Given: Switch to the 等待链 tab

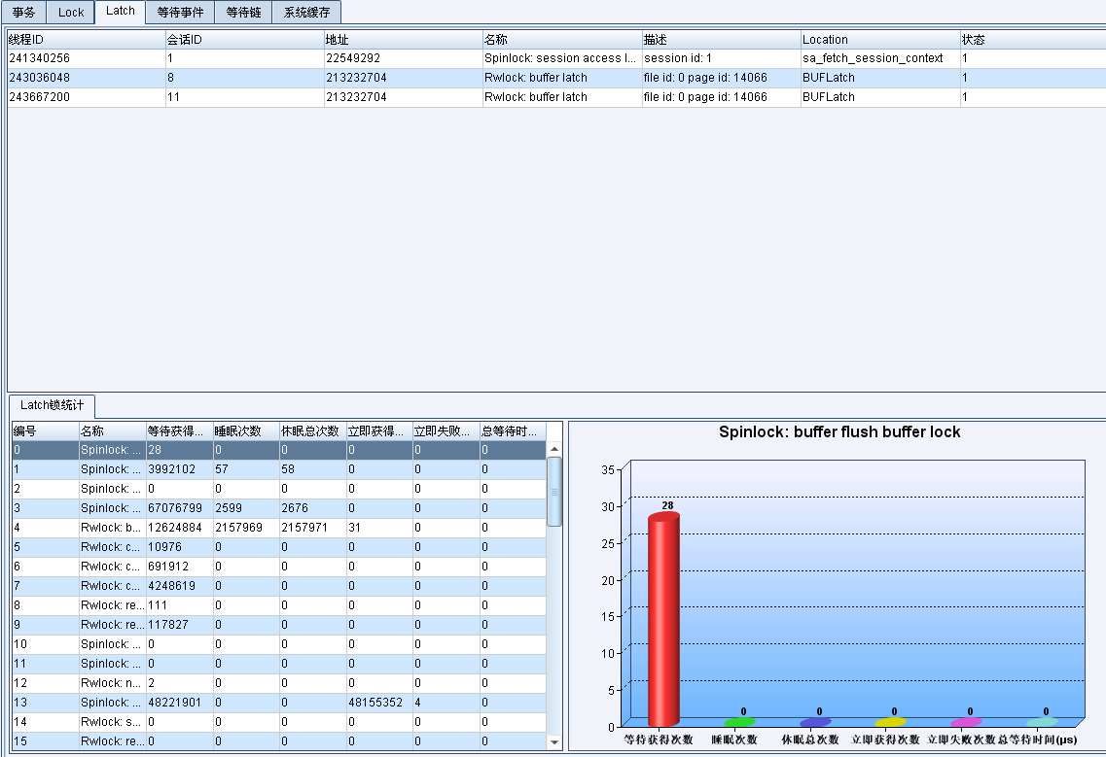Looking at the screenshot, I should [243, 12].
